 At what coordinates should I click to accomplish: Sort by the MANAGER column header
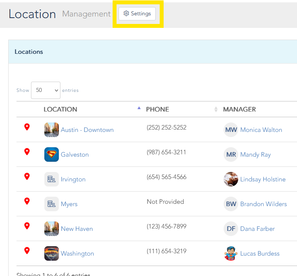[239, 110]
